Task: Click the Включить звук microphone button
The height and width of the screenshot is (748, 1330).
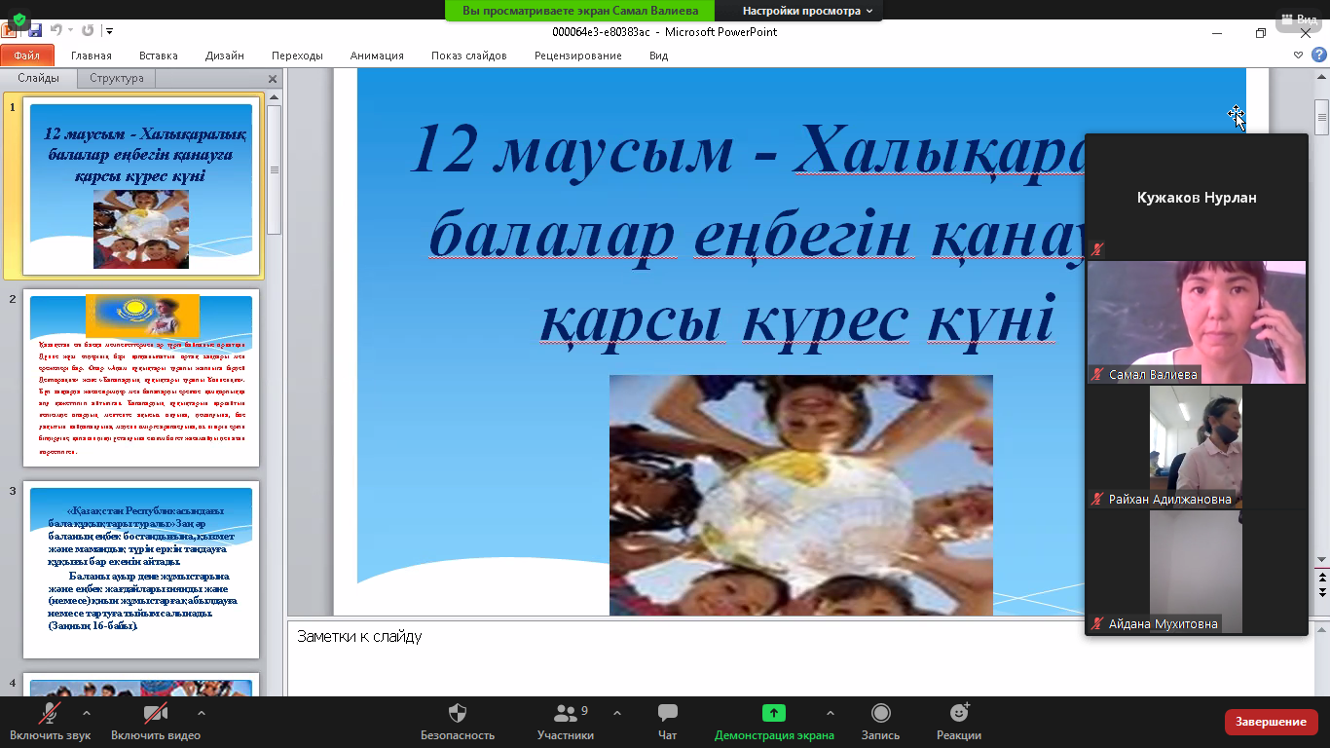Action: point(51,722)
